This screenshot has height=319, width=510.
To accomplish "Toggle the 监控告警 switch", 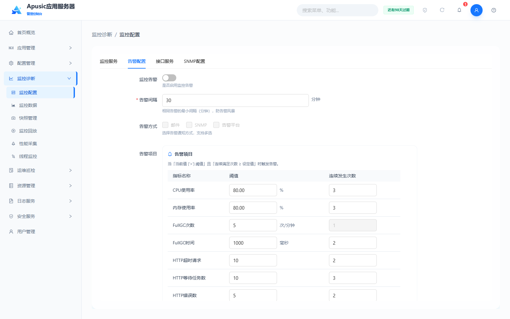I will tap(169, 78).
